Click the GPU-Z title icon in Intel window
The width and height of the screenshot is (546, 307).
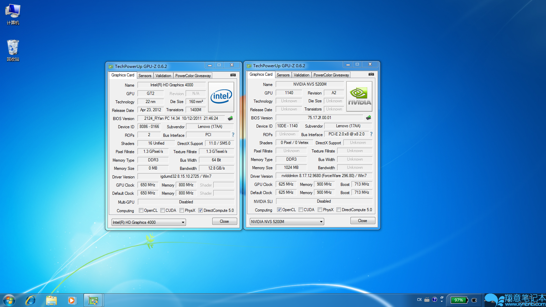tap(111, 67)
